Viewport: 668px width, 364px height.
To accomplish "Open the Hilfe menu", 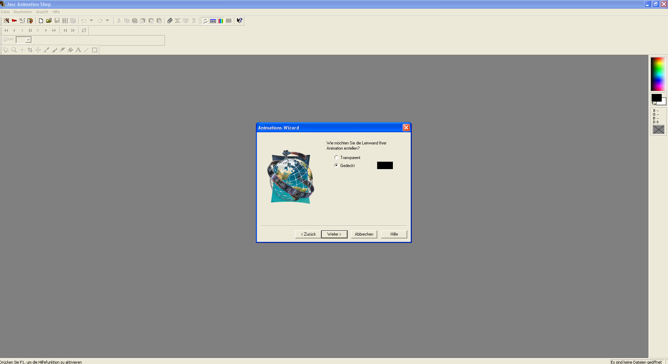I will tap(56, 12).
